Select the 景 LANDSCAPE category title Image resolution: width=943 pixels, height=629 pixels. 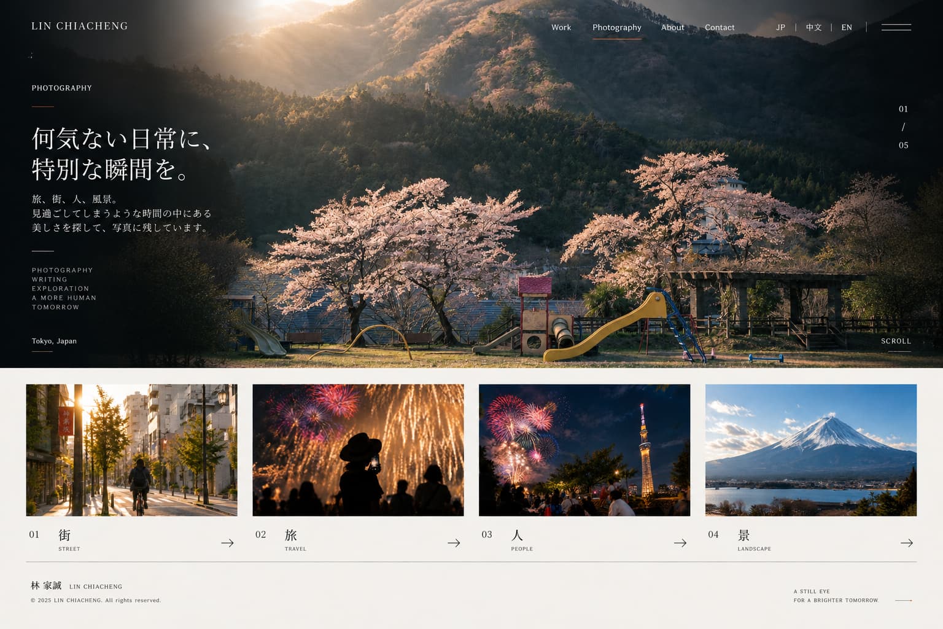pos(754,540)
